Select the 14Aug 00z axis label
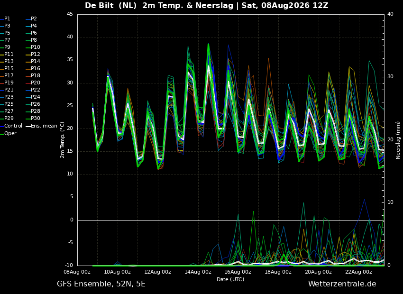403x294 pixels. pos(198,272)
